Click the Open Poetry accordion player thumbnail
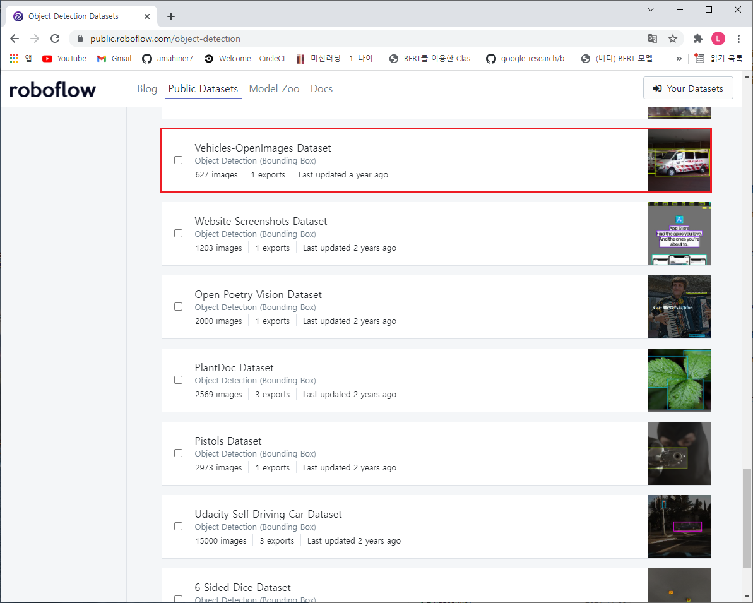Screen dimensions: 753x603 [679, 307]
